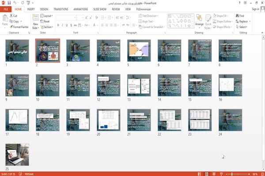Toggle Strikethrough formatting
This screenshot has height=176, width=265.
75,25
